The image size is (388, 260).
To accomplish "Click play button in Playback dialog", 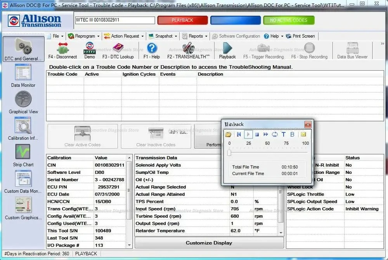I will coord(248,134).
